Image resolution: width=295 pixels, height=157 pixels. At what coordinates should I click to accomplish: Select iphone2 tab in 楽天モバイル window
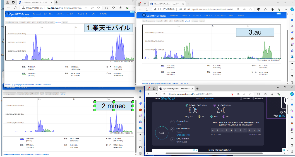[51, 22]
